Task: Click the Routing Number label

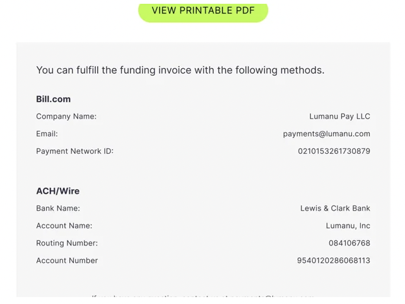Action: point(67,243)
